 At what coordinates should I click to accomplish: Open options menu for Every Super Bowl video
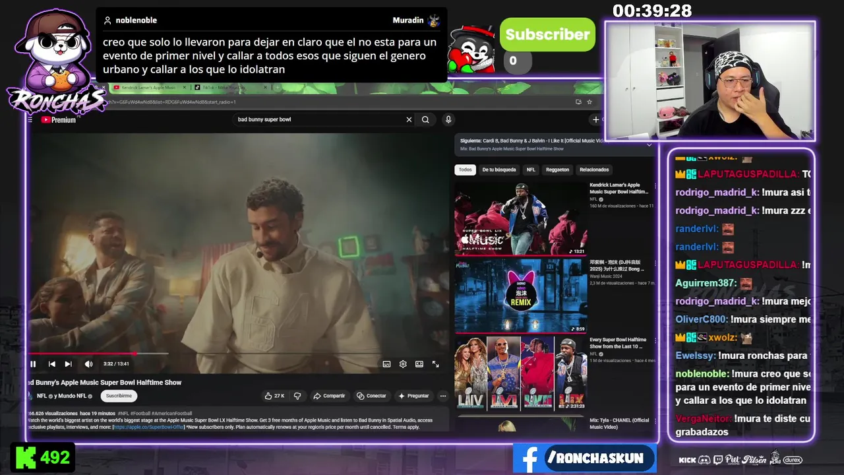tap(655, 340)
